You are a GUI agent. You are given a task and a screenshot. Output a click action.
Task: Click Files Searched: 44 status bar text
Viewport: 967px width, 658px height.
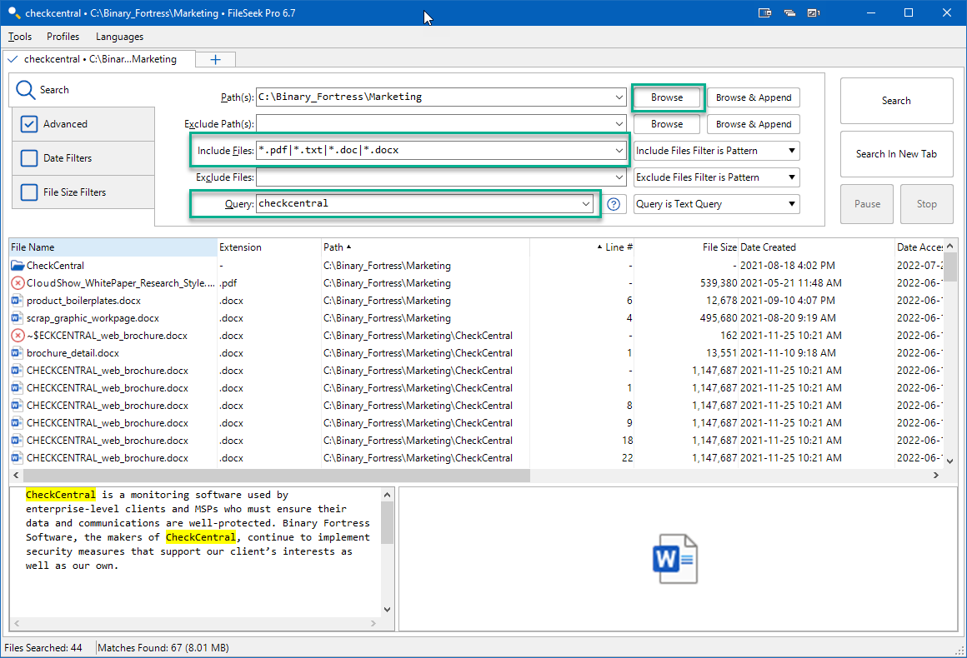(x=43, y=648)
